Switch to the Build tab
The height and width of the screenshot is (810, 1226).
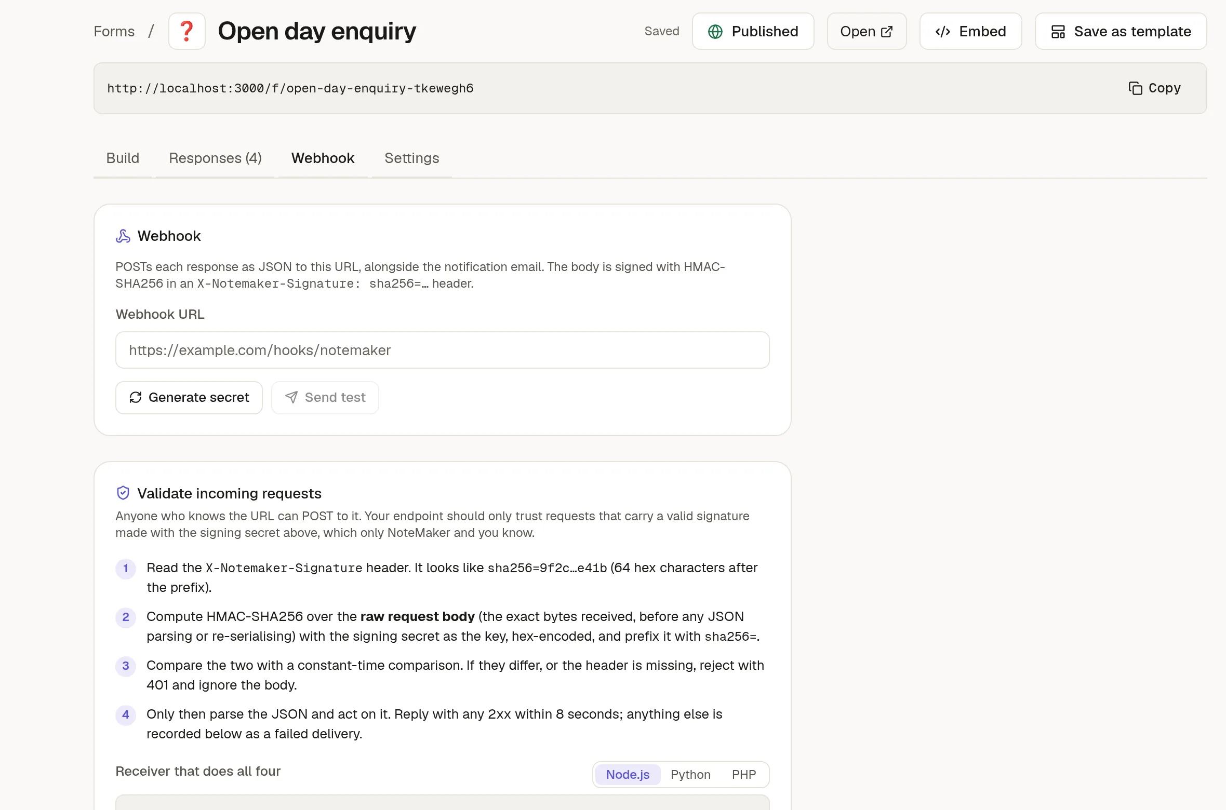[123, 158]
